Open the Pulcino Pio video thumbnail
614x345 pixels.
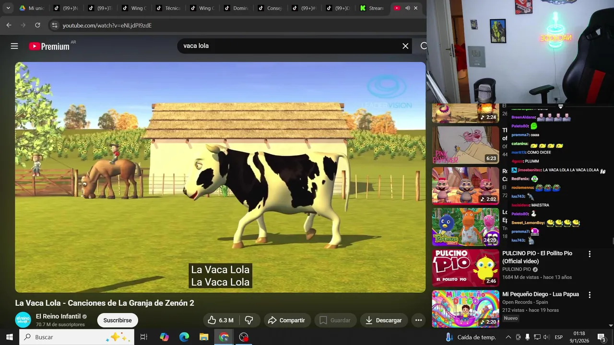(x=465, y=268)
